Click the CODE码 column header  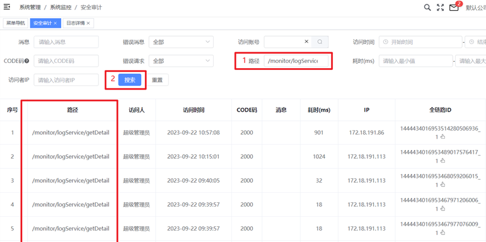point(246,110)
